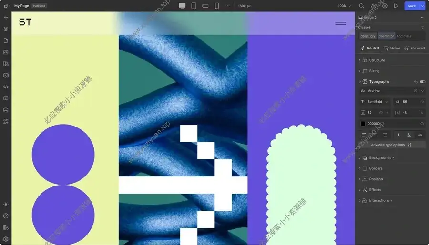Screen dimensions: 429x245
Task: Open the settings gear icon
Action: (6, 239)
